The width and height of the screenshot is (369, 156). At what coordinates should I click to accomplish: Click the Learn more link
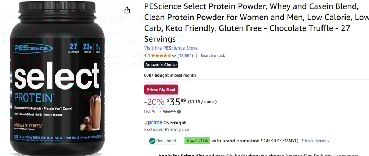point(345,155)
